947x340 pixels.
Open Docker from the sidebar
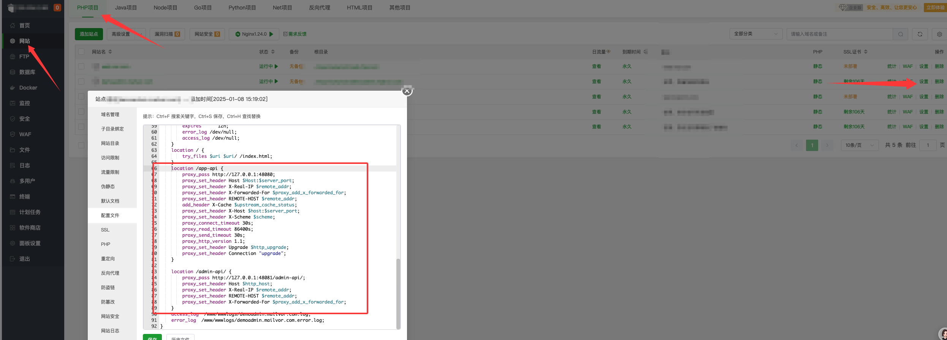coord(28,88)
